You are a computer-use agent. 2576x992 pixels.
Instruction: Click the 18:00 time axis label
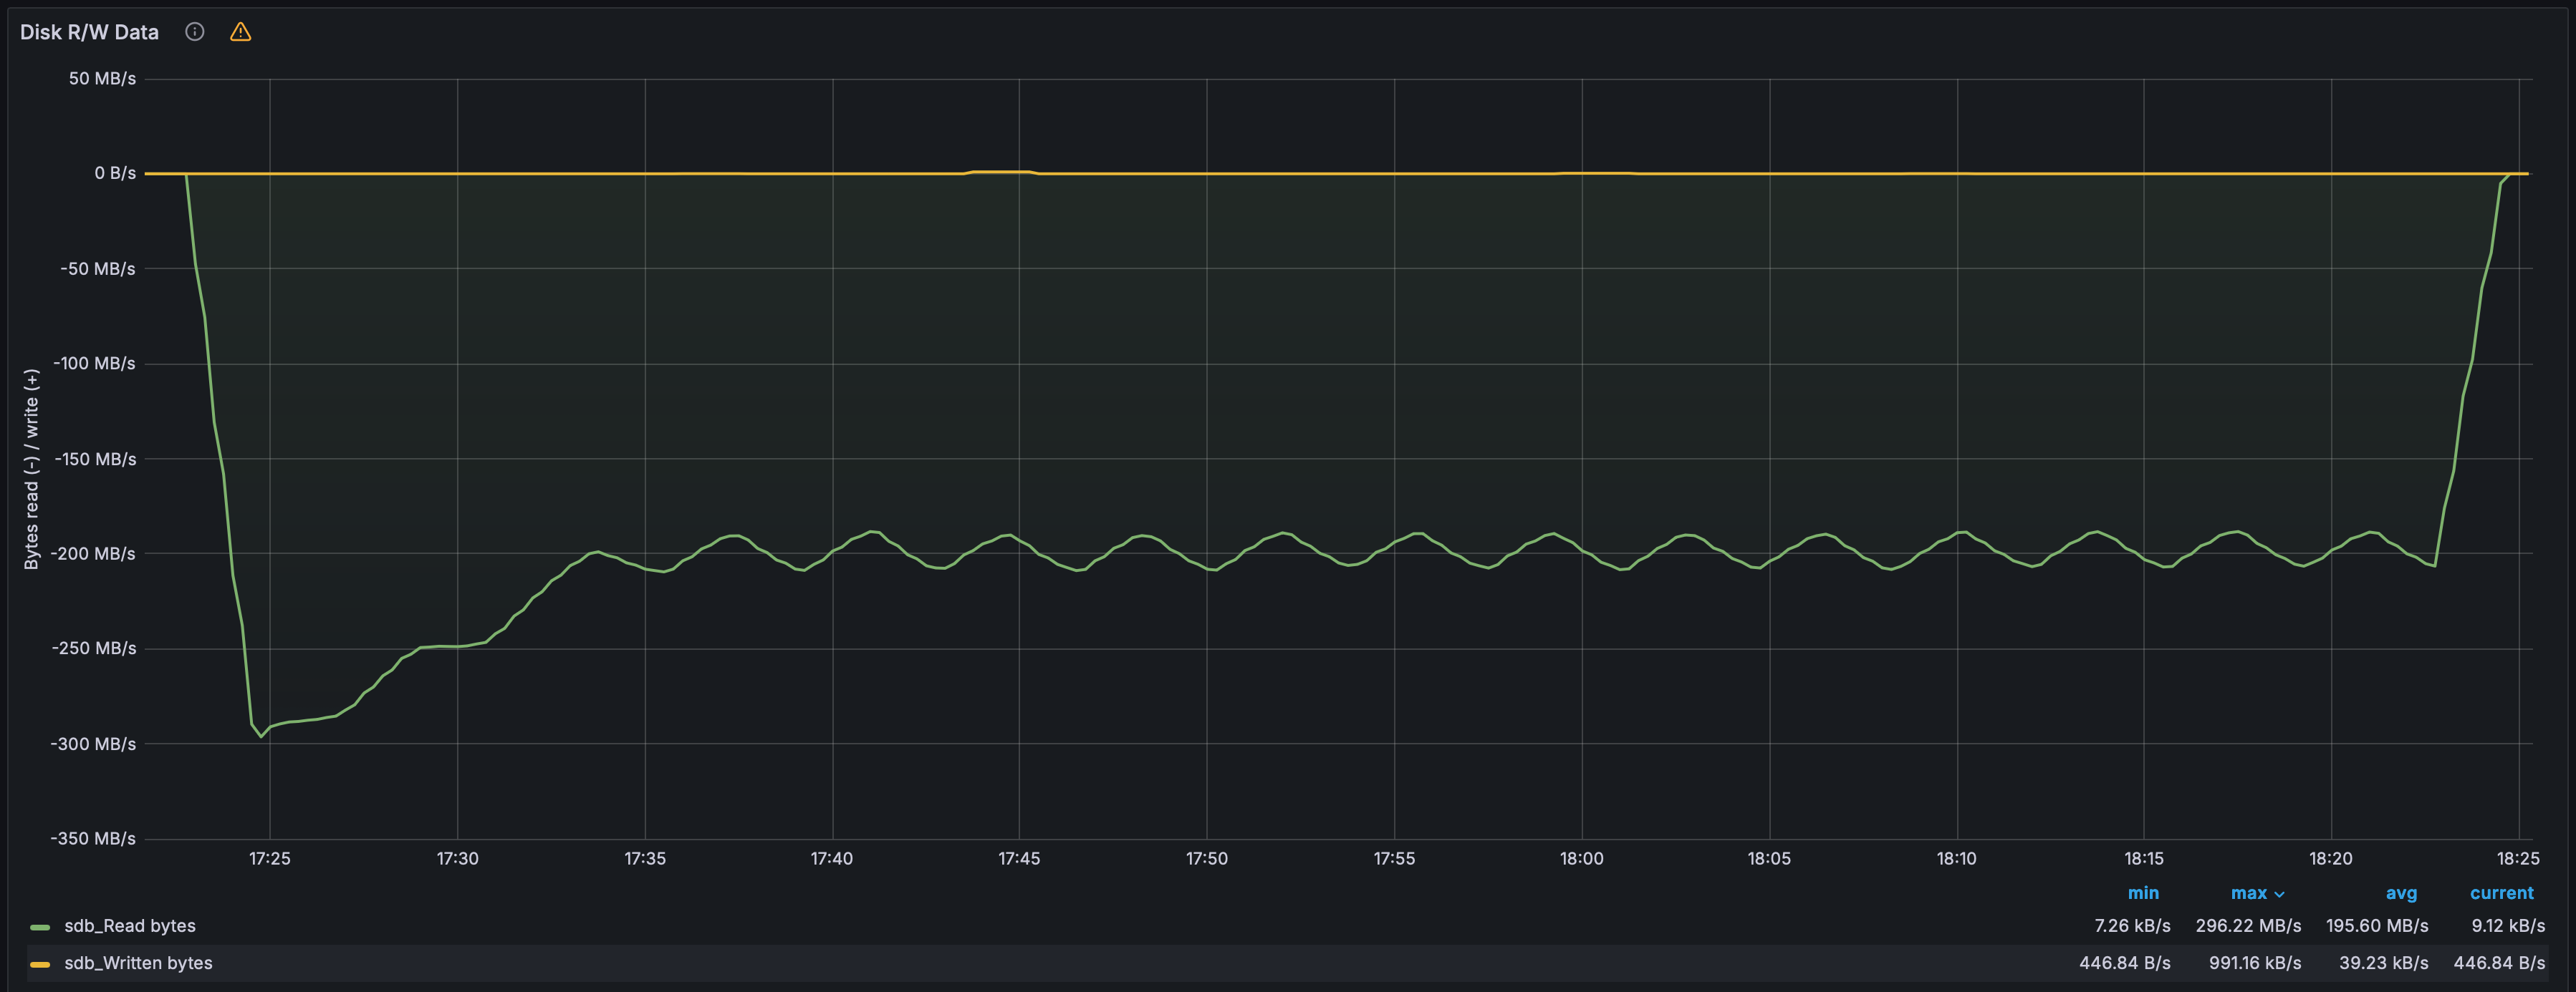coord(1582,858)
